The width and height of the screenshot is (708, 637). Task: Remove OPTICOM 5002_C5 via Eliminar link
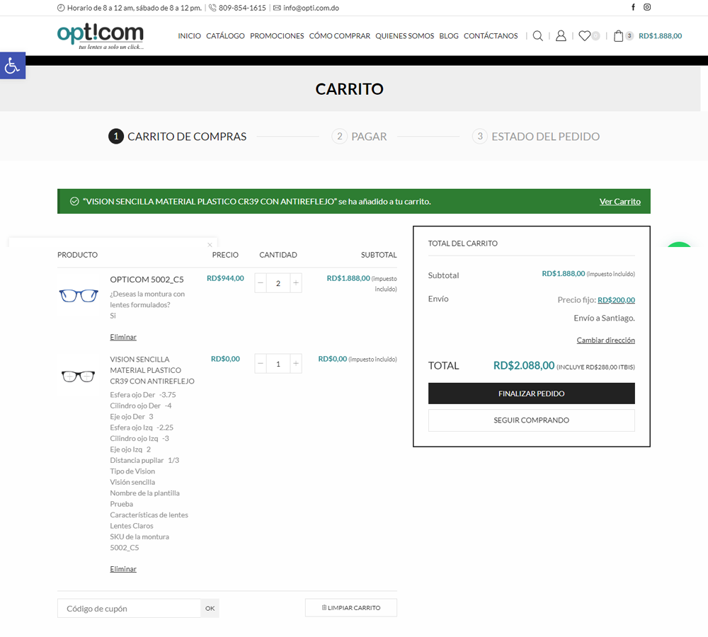(123, 338)
